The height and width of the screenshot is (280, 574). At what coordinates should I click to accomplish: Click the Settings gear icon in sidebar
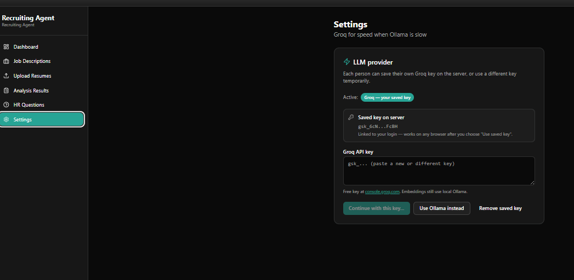[6, 119]
